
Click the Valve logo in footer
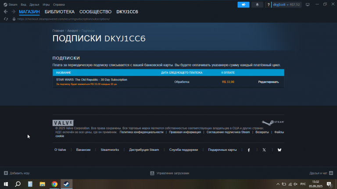[x=63, y=123]
